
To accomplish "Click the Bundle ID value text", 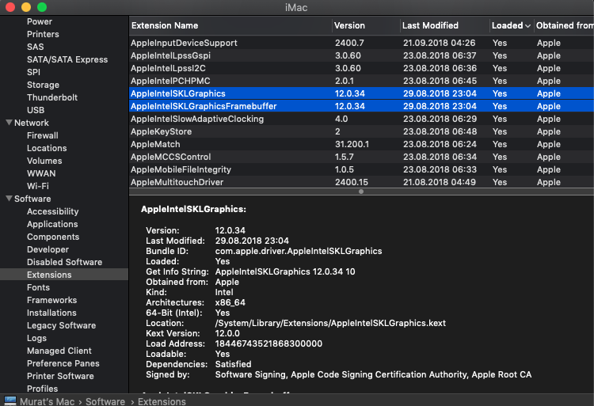I will click(299, 251).
